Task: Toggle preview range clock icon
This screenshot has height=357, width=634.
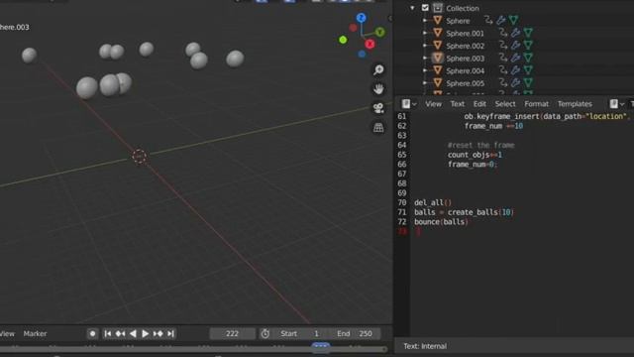Action: (x=265, y=333)
